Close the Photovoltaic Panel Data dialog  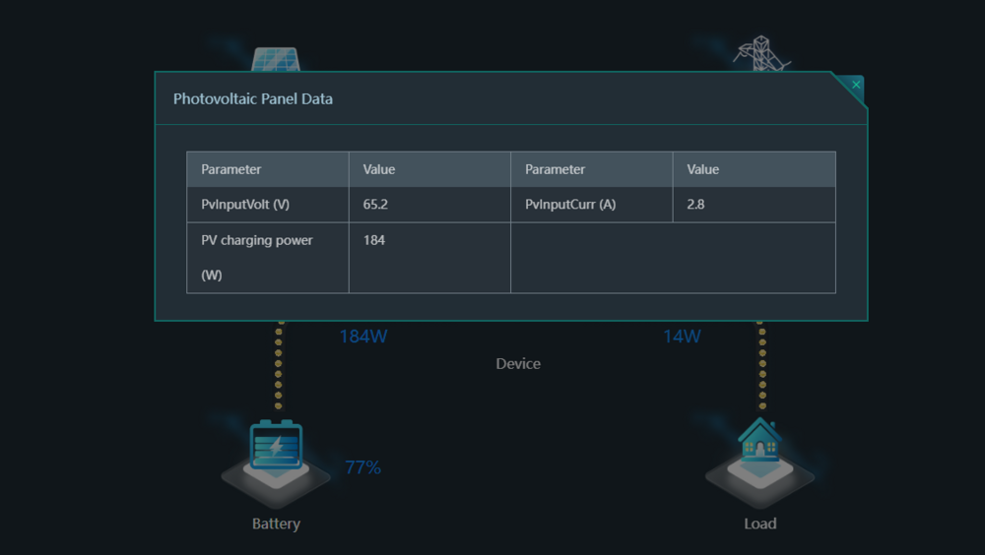[x=856, y=85]
